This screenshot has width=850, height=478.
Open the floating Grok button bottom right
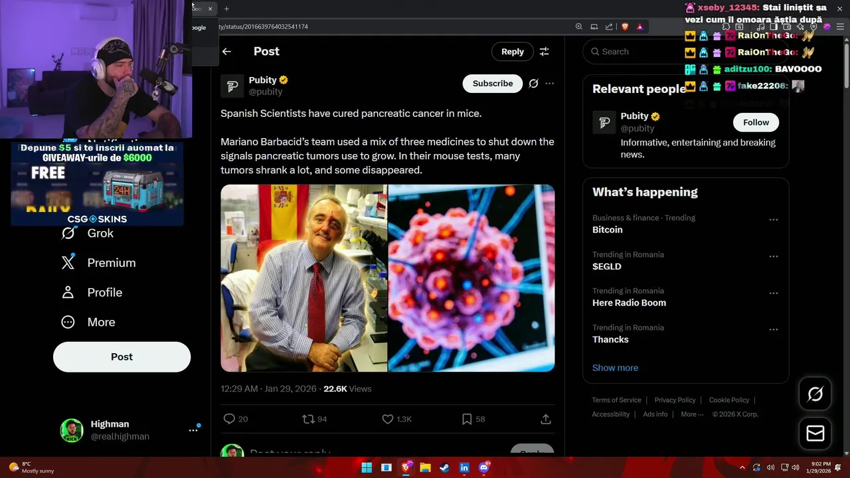click(x=815, y=394)
